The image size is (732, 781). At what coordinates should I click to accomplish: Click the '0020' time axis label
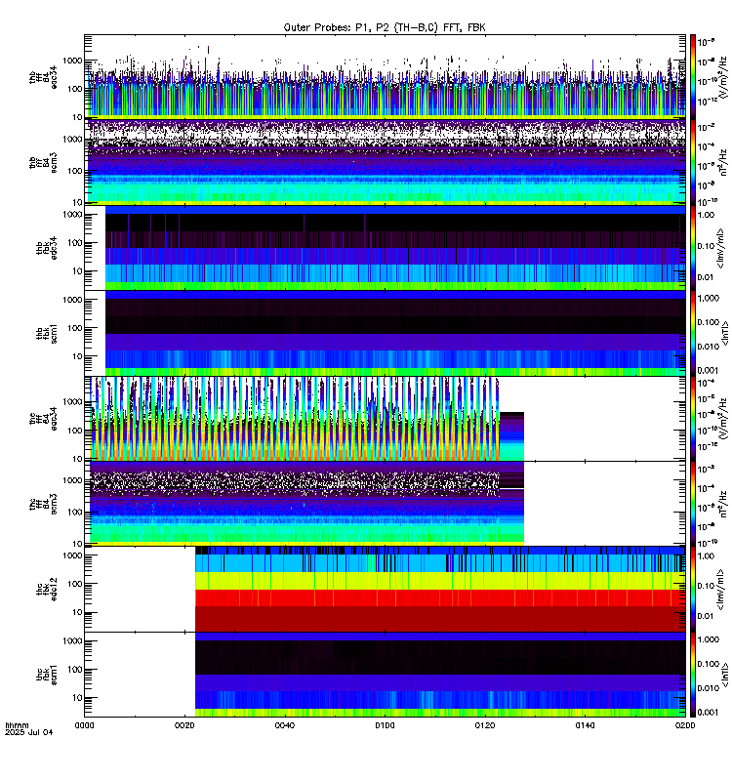[x=184, y=725]
